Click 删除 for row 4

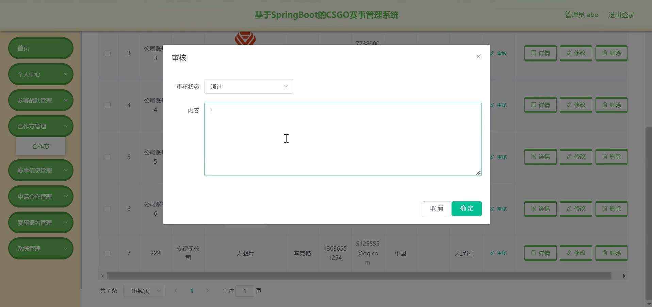[x=612, y=105]
